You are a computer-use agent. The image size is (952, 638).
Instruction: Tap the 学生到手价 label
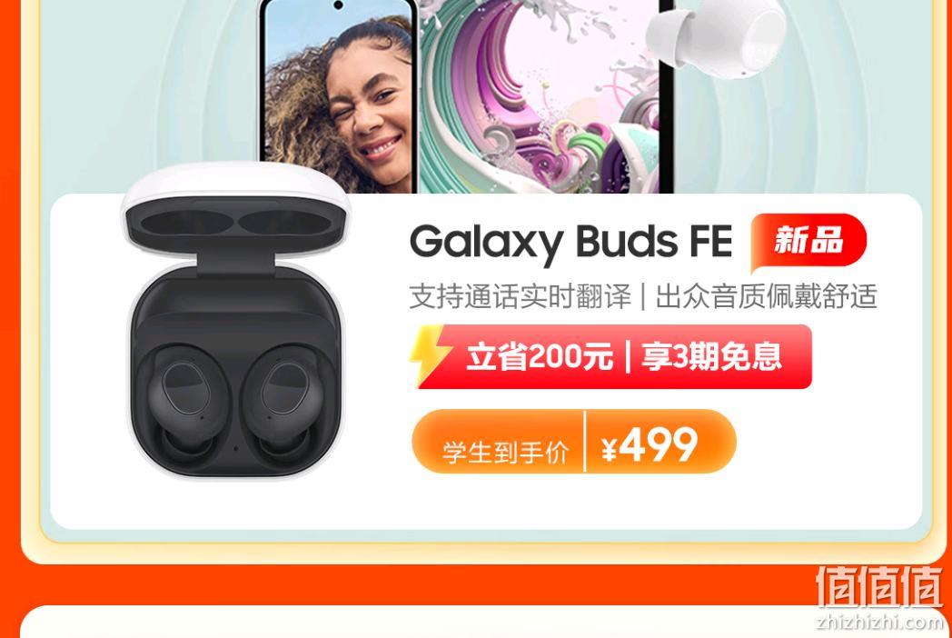(505, 452)
